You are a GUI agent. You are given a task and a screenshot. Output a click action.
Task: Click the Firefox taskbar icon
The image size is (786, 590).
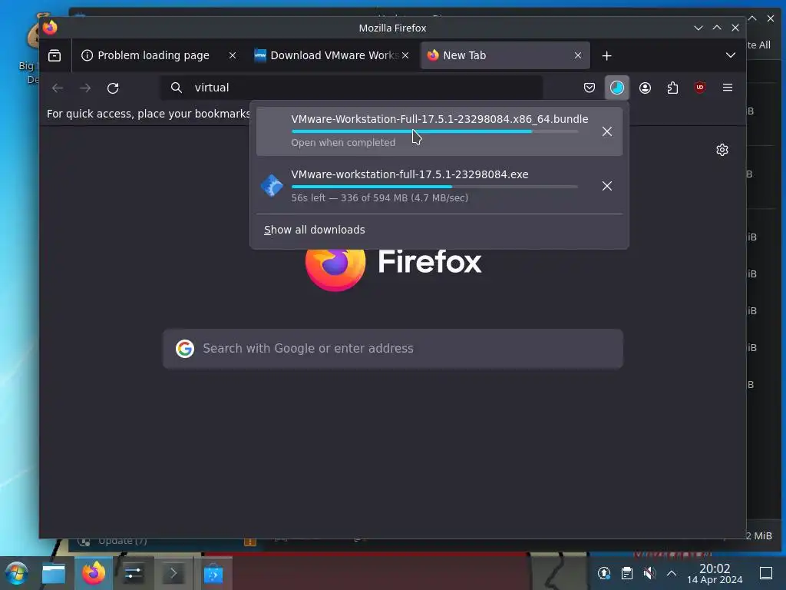click(x=94, y=573)
